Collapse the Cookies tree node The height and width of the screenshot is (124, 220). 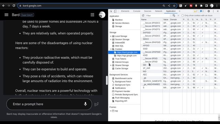point(111,49)
